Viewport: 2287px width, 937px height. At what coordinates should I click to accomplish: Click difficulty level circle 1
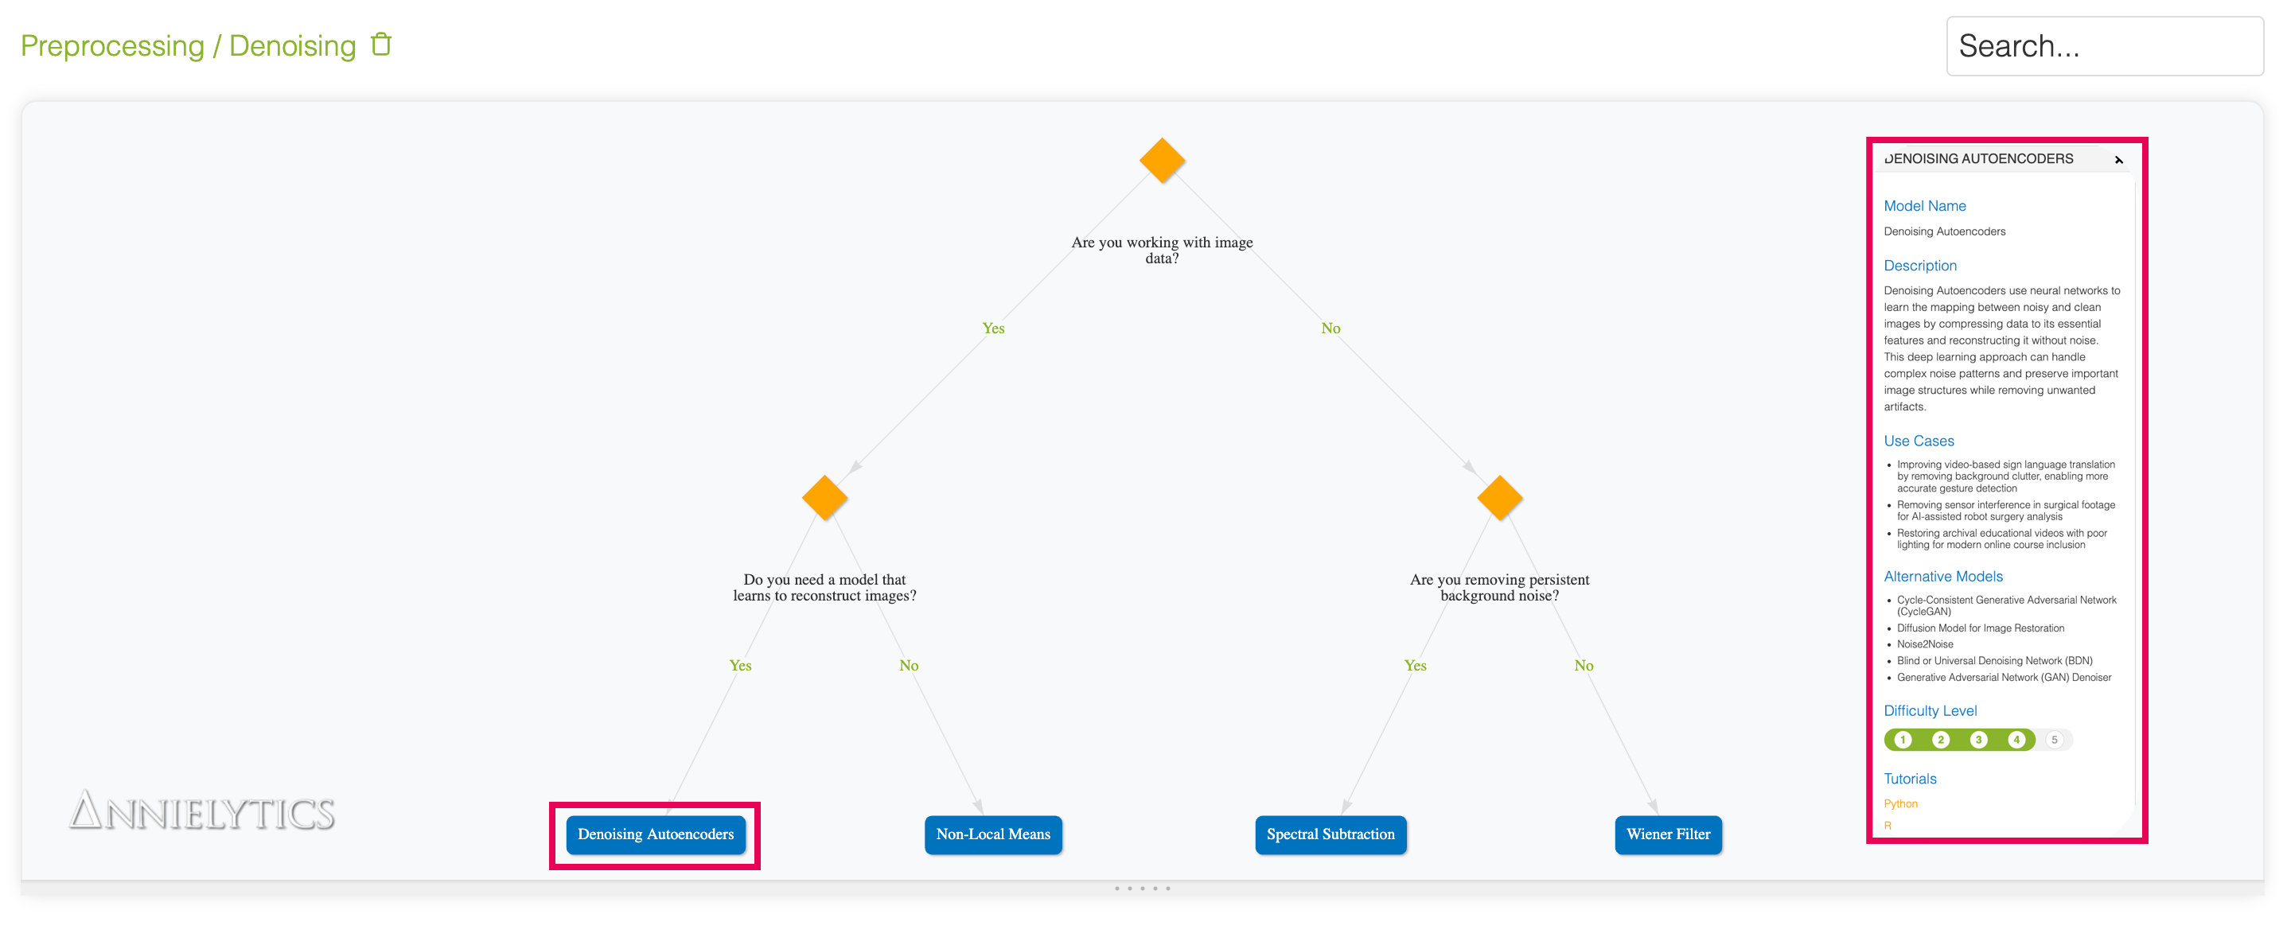click(x=1903, y=740)
